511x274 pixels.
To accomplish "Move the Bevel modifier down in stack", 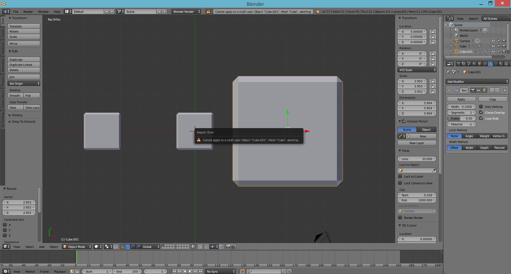I will pos(497,90).
